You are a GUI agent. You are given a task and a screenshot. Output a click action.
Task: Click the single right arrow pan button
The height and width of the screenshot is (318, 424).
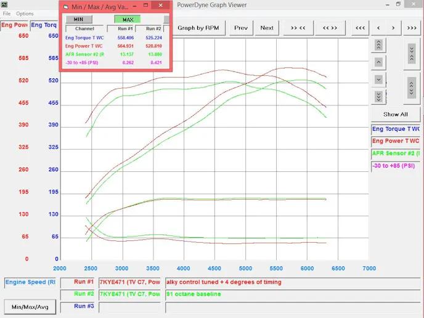point(395,28)
